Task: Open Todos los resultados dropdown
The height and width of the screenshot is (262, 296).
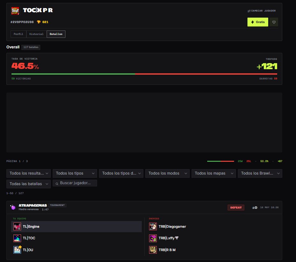Action: 28,173
